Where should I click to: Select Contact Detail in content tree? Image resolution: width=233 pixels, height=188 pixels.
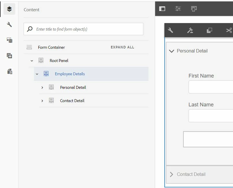[72, 101]
